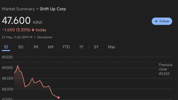Click the 47.600 KRW price value
This screenshot has width=178, height=100.
tap(22, 21)
